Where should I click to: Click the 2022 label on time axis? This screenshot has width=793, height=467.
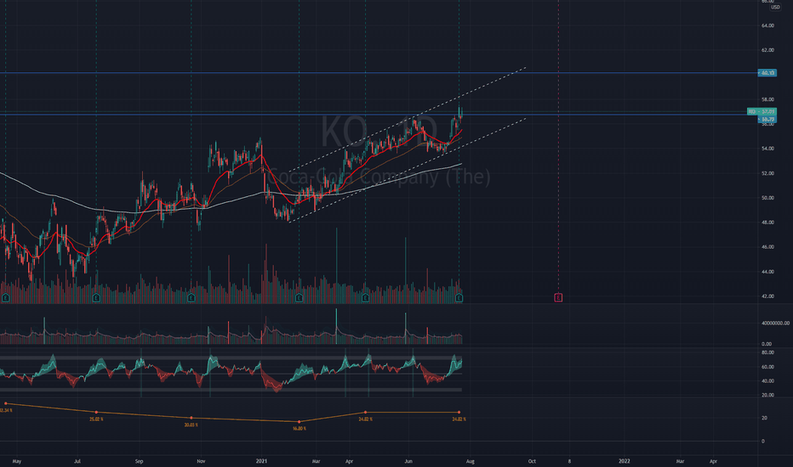(x=625, y=461)
